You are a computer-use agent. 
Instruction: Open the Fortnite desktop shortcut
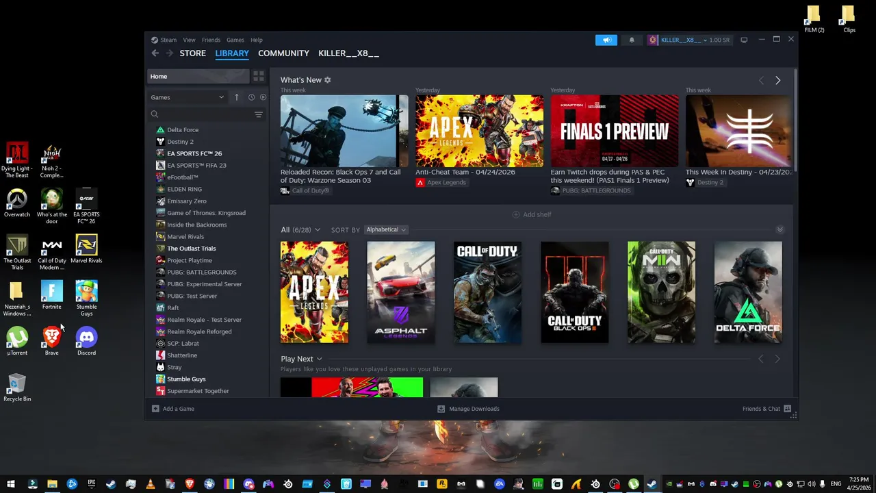[51, 295]
